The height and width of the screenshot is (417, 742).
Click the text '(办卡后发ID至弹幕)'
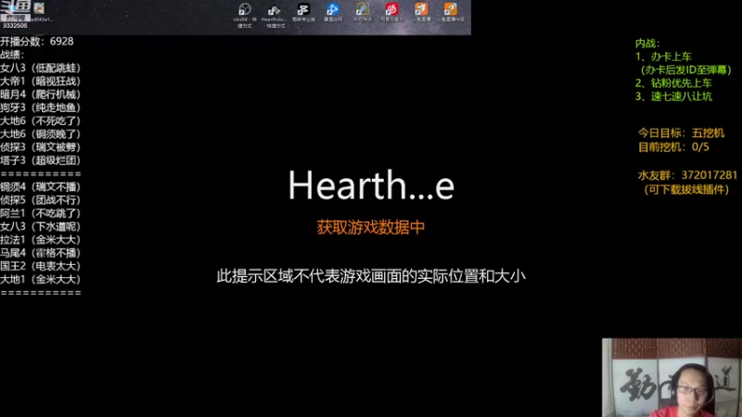click(x=685, y=70)
